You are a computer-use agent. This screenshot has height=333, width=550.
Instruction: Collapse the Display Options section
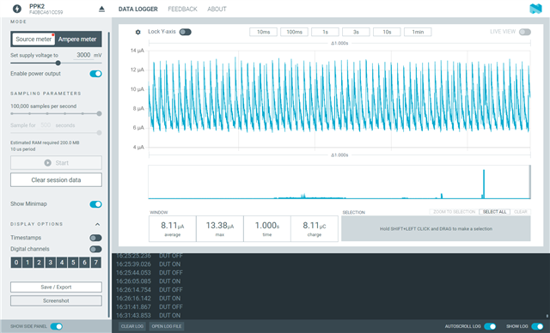pyautogui.click(x=97, y=224)
